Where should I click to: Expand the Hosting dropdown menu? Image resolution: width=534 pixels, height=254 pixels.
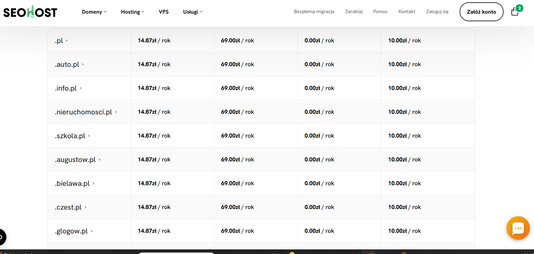pos(132,12)
